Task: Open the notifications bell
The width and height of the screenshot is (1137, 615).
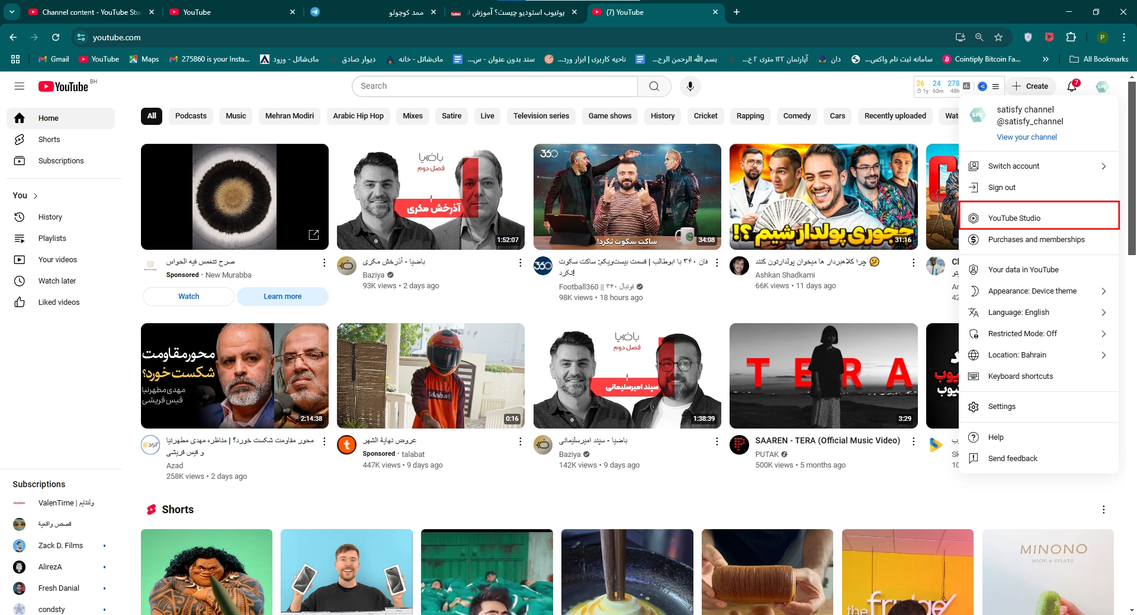Action: coord(1072,86)
